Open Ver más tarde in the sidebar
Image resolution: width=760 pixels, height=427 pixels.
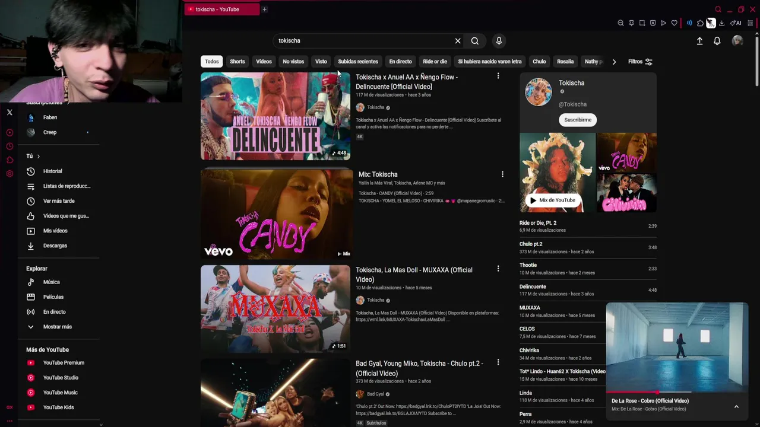[x=59, y=201]
